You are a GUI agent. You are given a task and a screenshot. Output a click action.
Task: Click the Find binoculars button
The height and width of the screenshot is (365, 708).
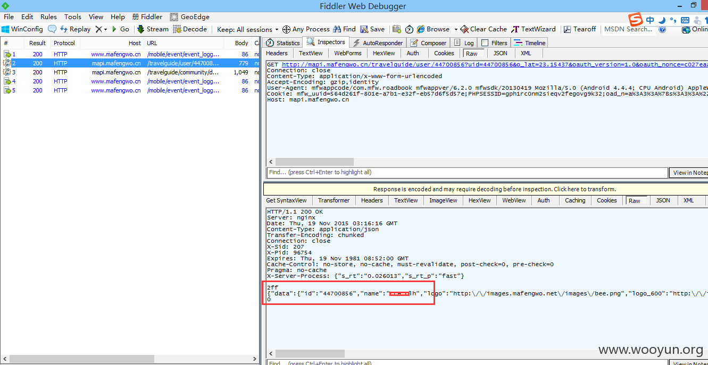[345, 29]
